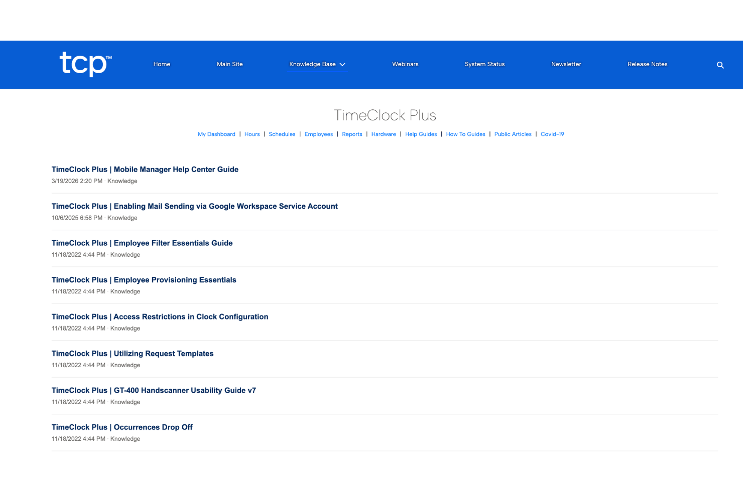Screen dimensions: 743x495
Task: Open Release Notes nav item
Action: 648,64
